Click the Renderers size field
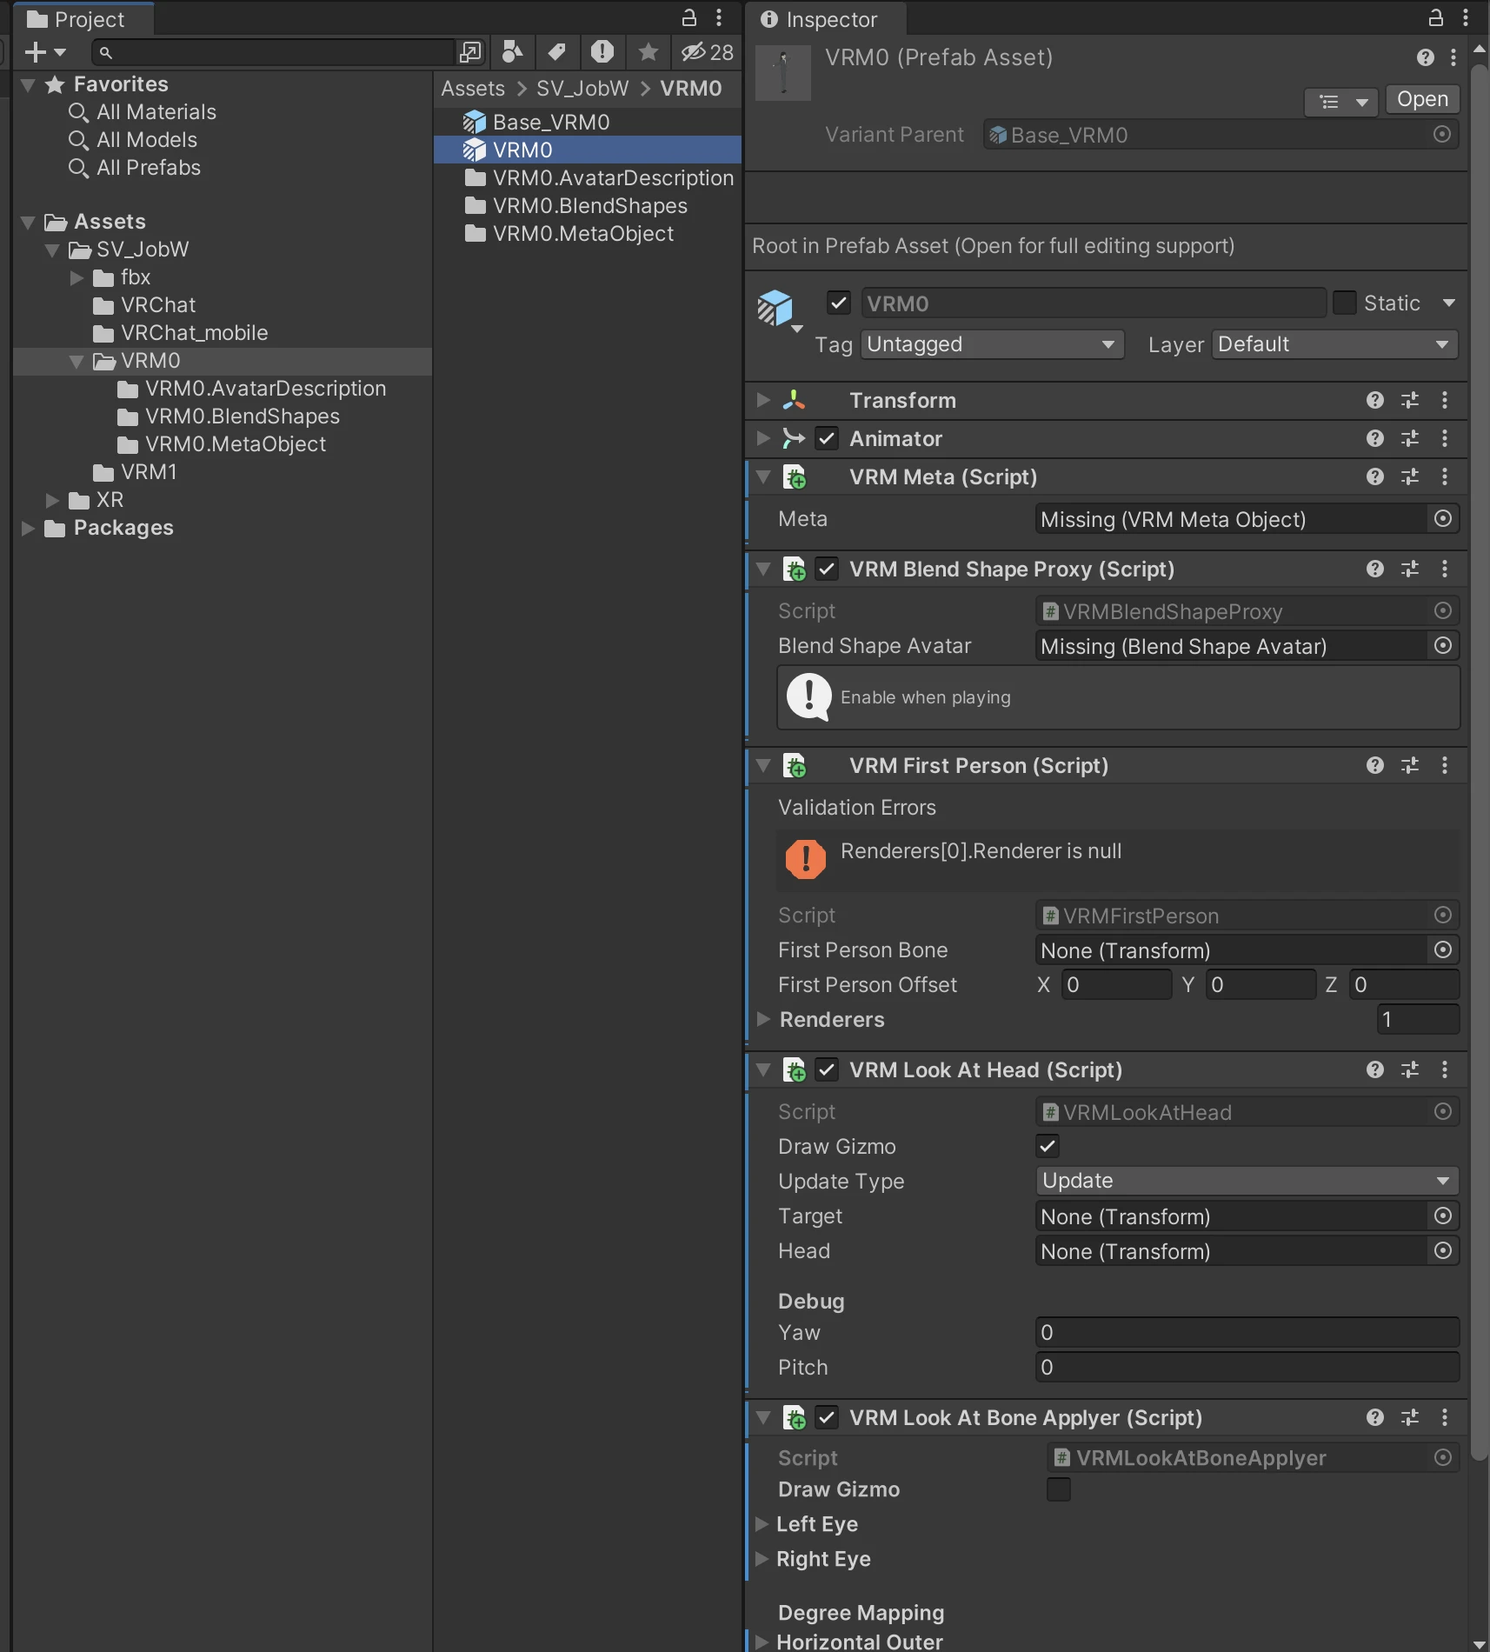 (x=1418, y=1019)
